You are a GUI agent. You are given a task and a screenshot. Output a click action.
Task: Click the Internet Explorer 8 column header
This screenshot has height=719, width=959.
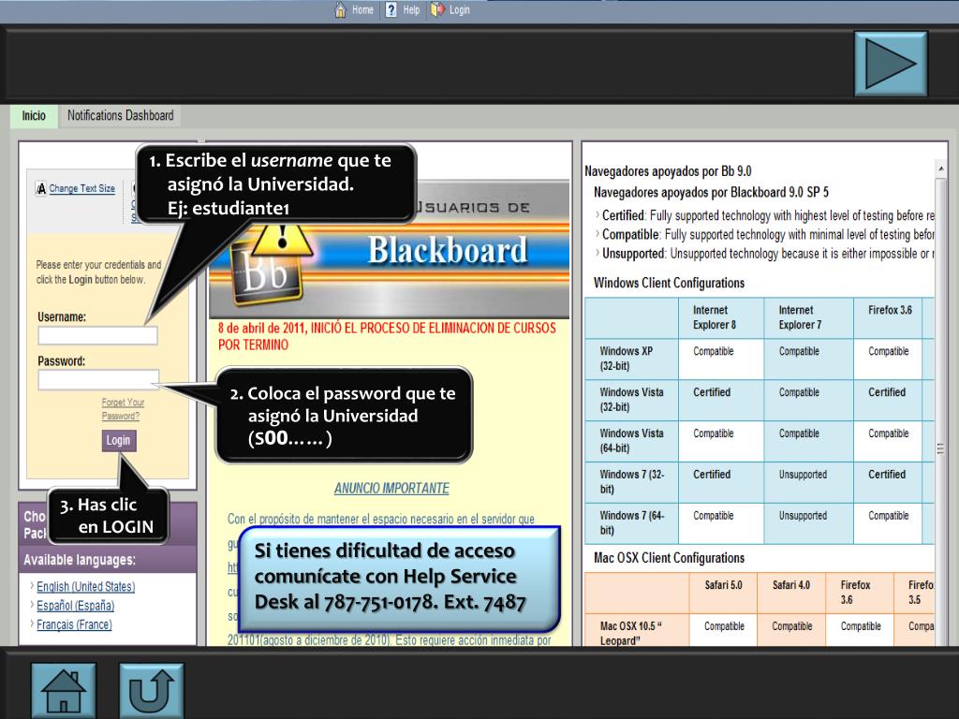721,318
